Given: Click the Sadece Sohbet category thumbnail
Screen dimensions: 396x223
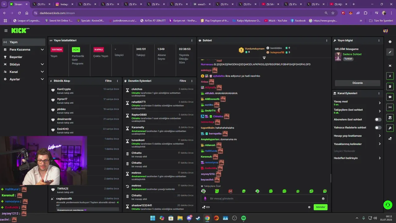Looking at the screenshot, I should click(x=338, y=57).
